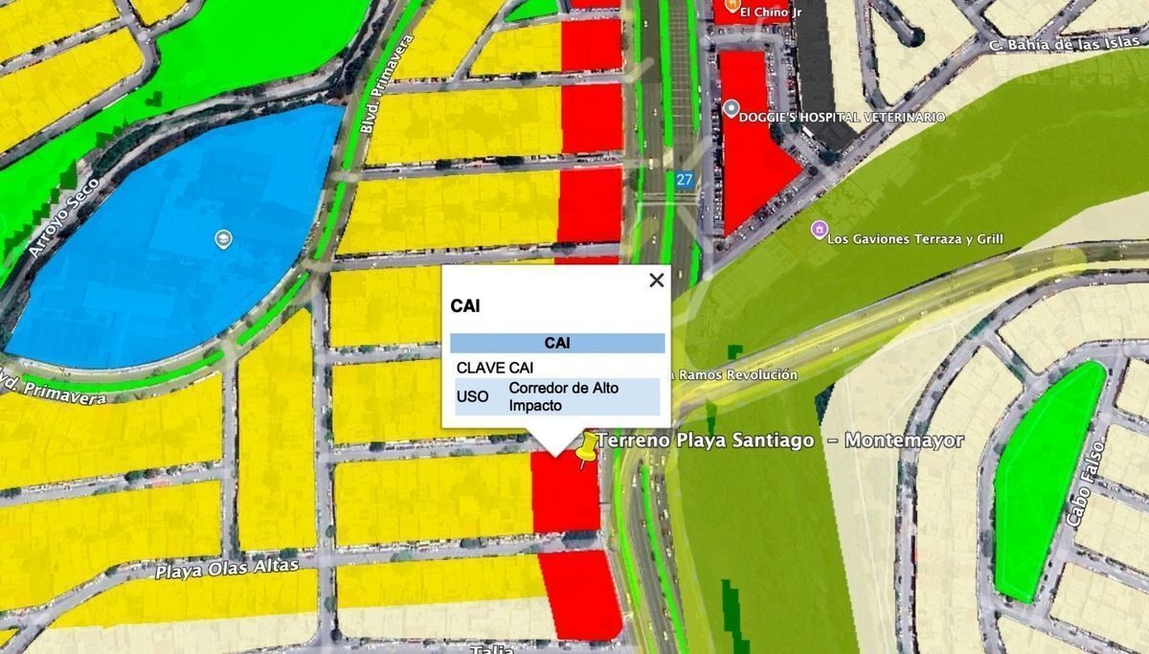Click the DOGGIE'S HOSPITAL VETERINARIO label

pos(842,117)
